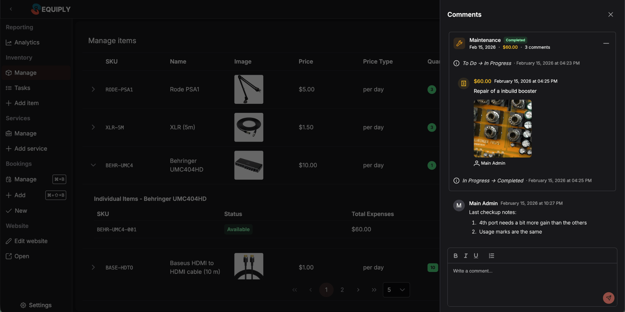The image size is (625, 312).
Task: Collapse the Behringer UMC404HD row
Action: (x=93, y=165)
